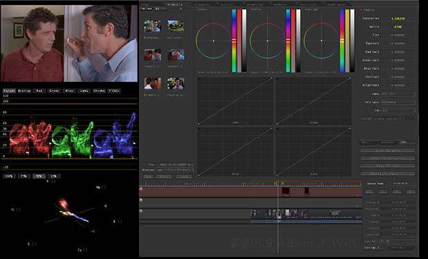Select the outdoor landscape grade thumbnail
The image size is (428, 259).
click(x=176, y=26)
